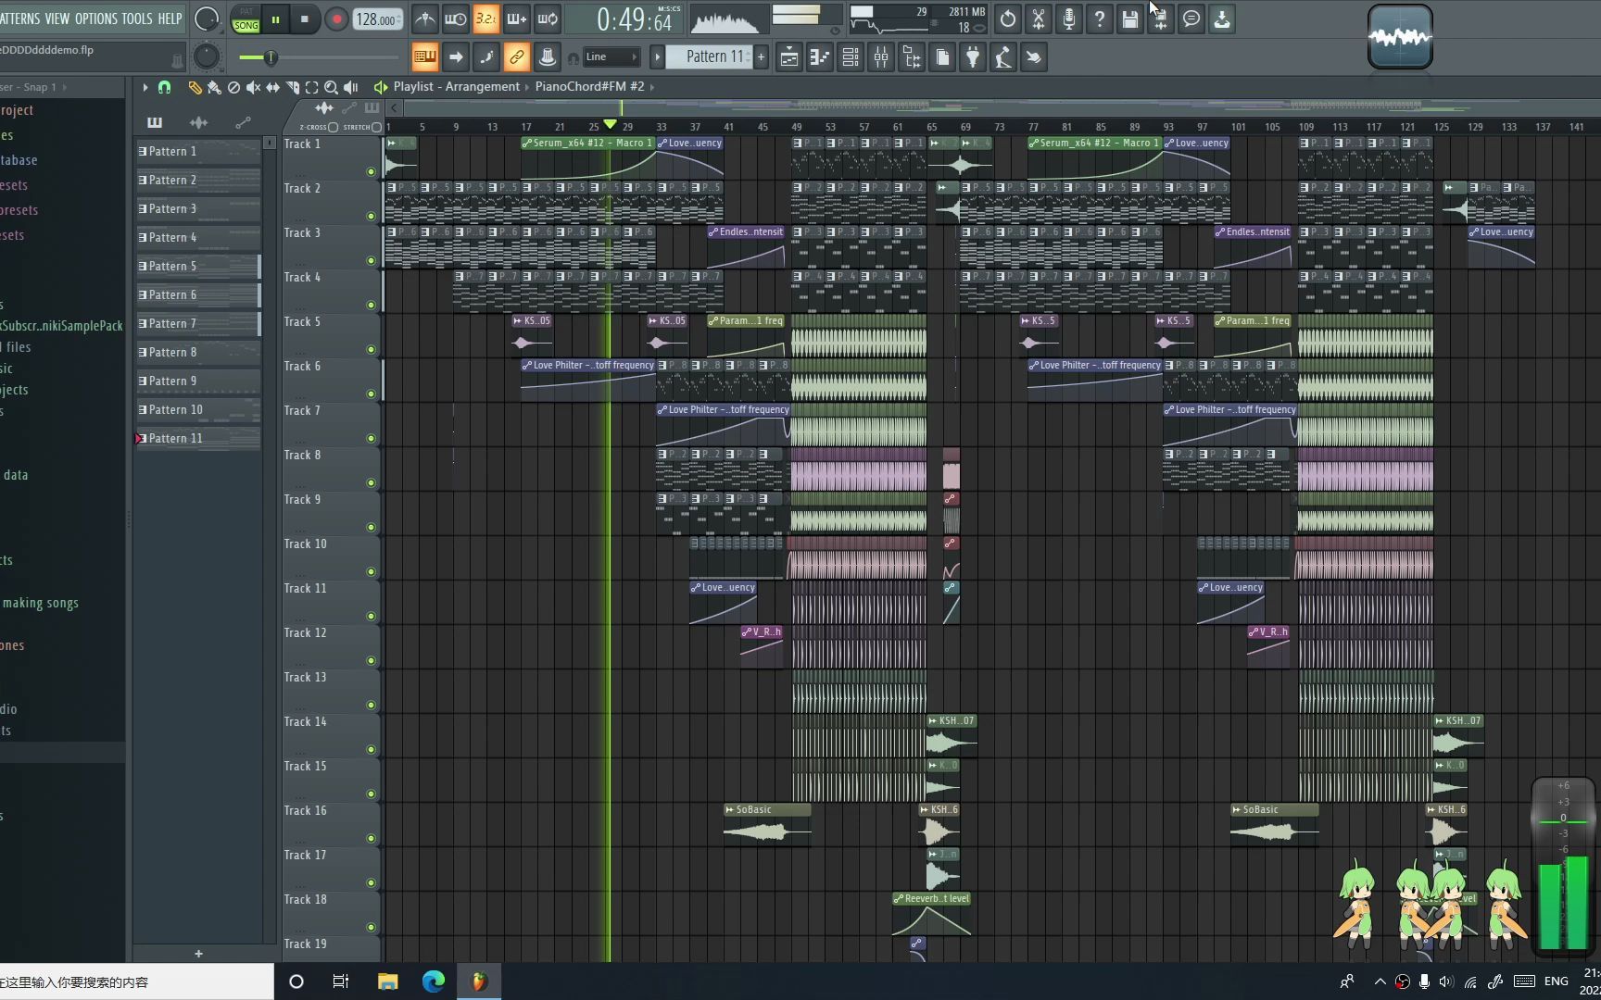Enable the Z-CROSS checkbox
Screen dimensions: 1601x1000
click(334, 127)
